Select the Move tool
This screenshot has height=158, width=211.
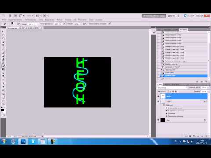pos(3,32)
